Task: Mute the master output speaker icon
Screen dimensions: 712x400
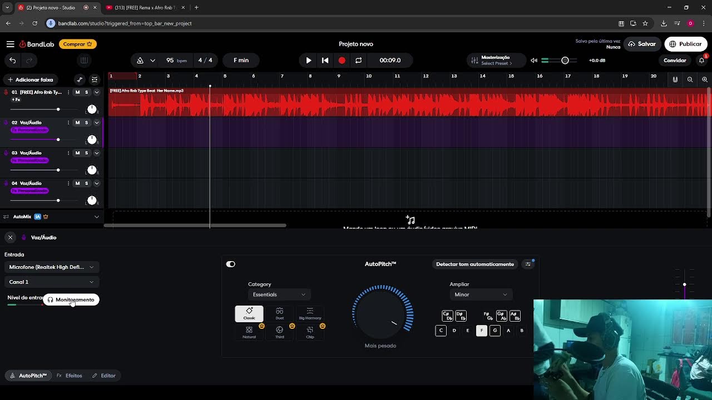Action: point(534,60)
